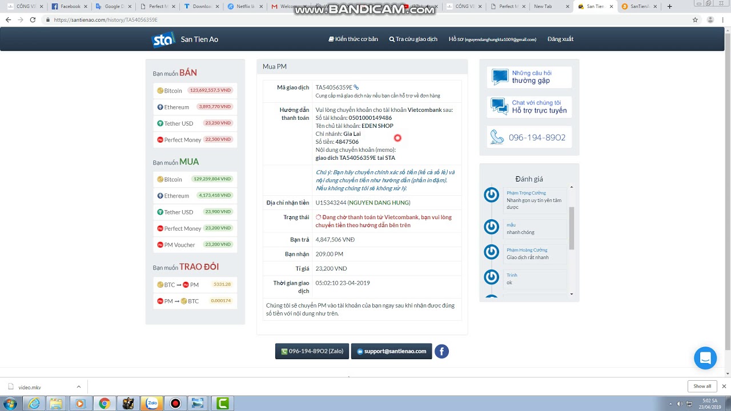Open File Explorer from the taskbar
Screen dimensions: 731x411
[x=56, y=404]
